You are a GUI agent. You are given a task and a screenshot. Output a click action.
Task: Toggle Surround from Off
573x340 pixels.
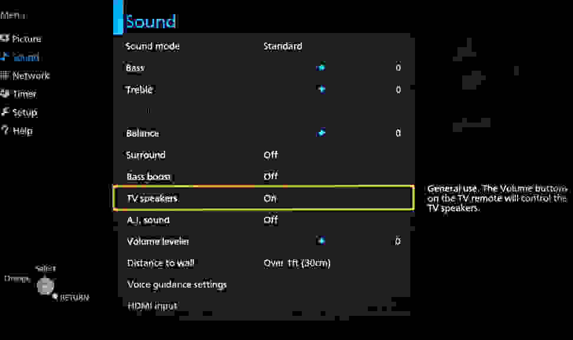[x=271, y=155]
